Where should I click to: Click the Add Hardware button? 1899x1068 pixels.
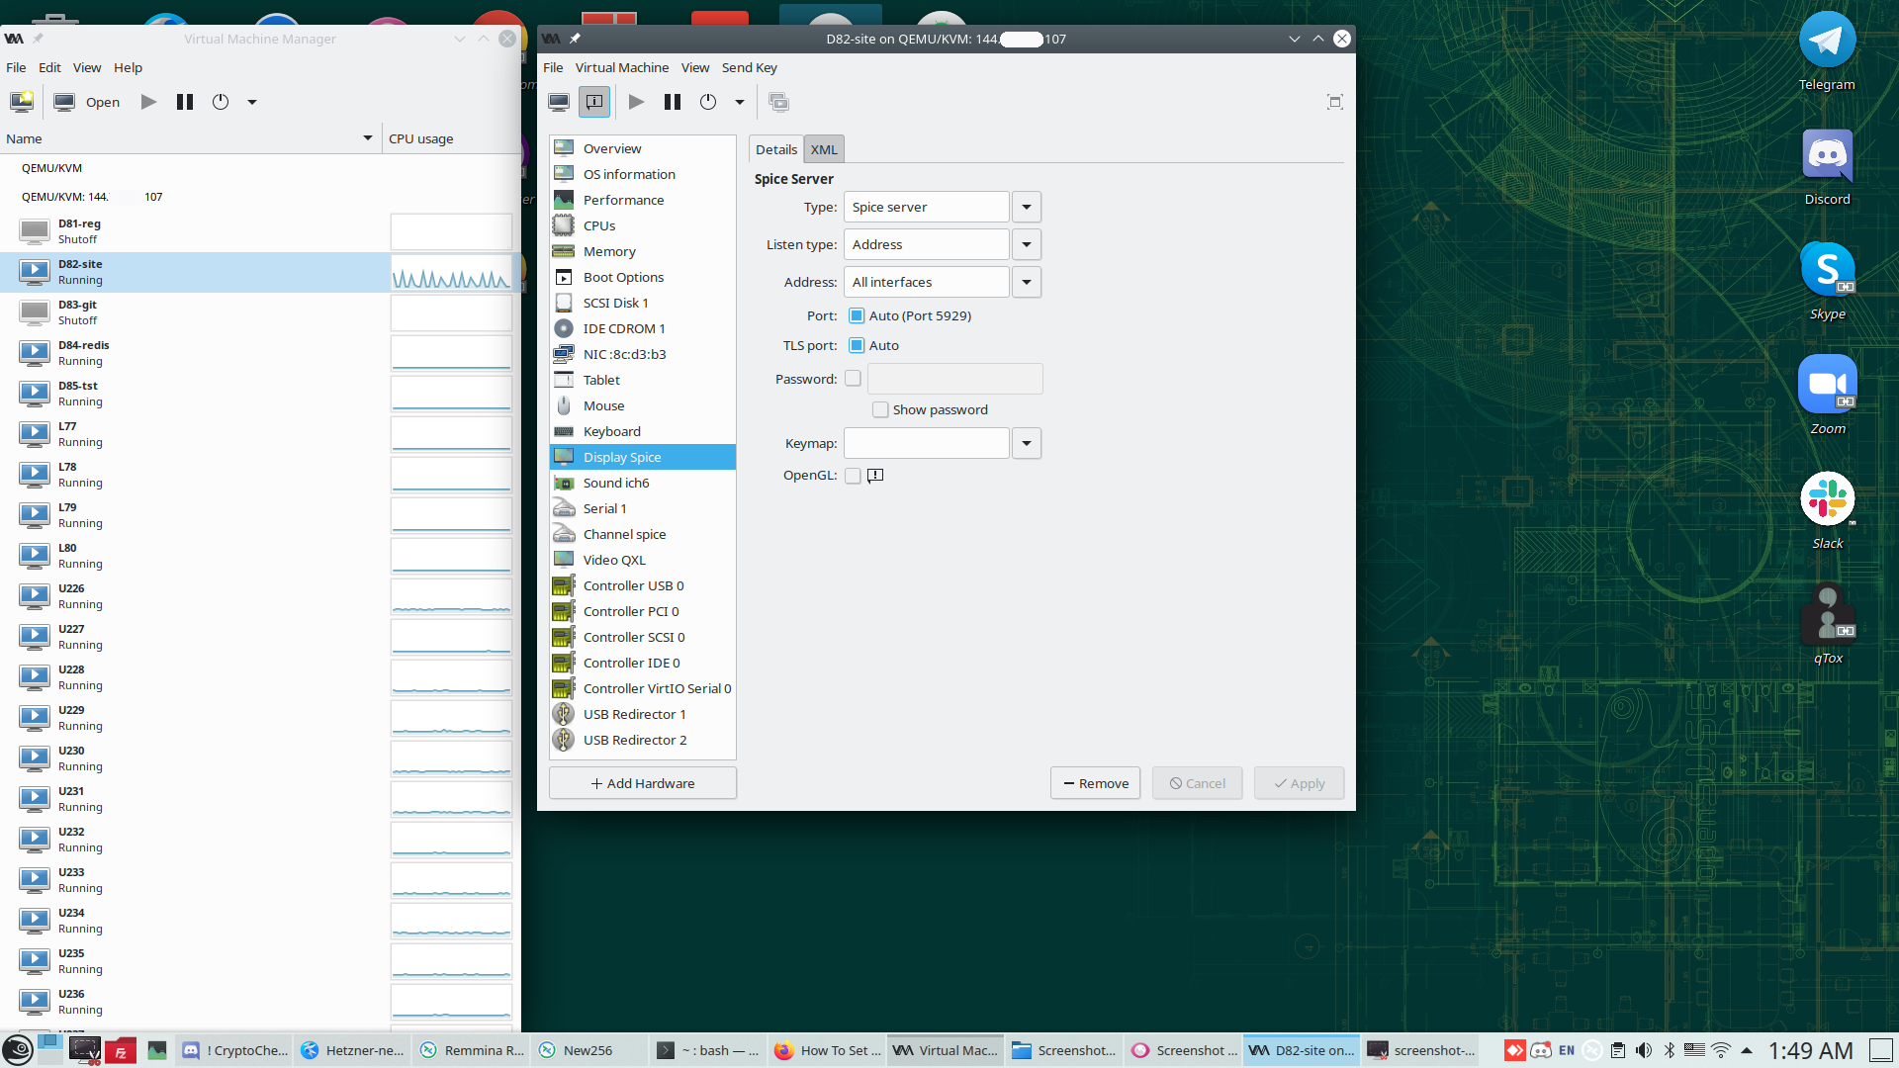643,783
